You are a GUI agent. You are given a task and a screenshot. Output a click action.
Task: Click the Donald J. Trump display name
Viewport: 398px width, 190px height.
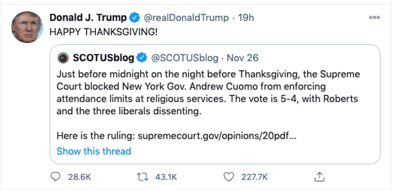(x=88, y=18)
